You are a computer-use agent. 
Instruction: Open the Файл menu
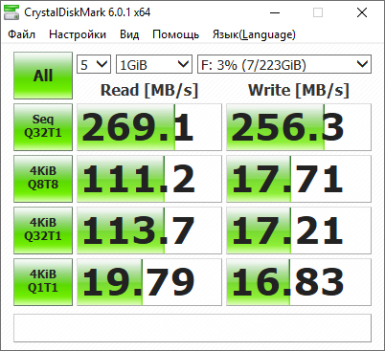[22, 34]
